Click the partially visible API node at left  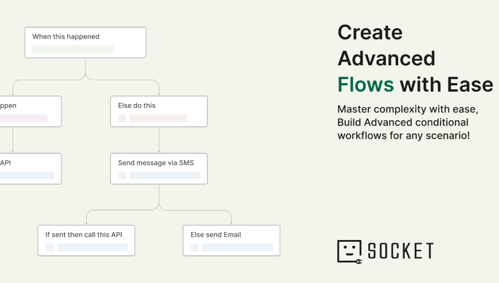29,168
